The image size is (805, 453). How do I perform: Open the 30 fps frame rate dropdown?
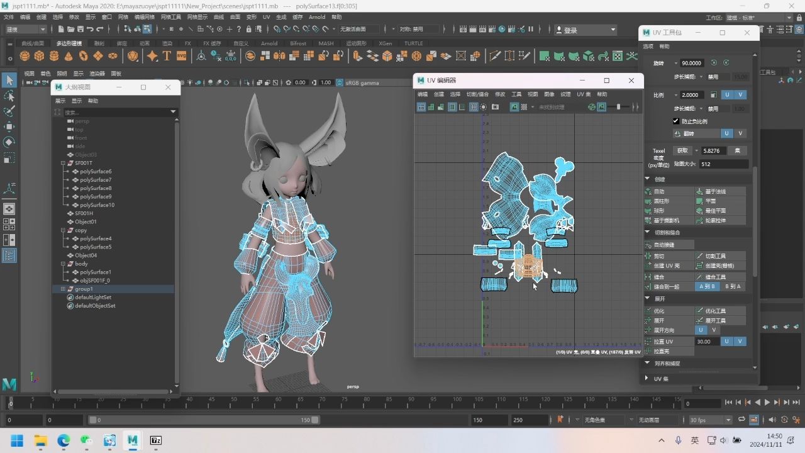[711, 420]
